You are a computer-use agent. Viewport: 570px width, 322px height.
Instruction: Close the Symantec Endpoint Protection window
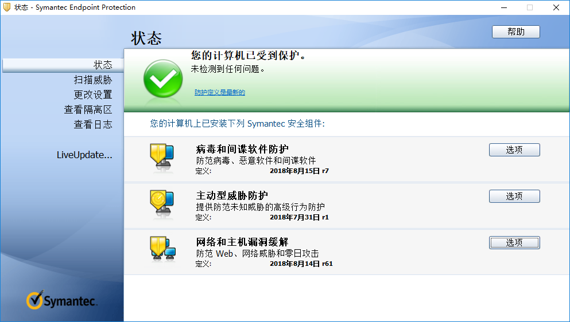[556, 7]
